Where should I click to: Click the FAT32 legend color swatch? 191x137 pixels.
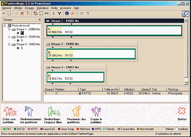tap(15, 129)
